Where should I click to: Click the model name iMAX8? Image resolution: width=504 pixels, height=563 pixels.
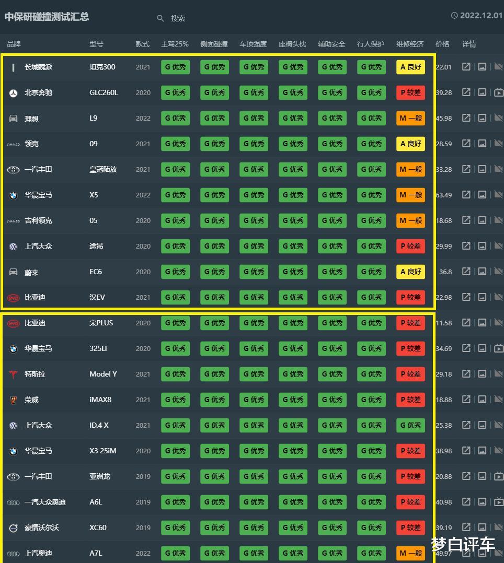click(100, 399)
